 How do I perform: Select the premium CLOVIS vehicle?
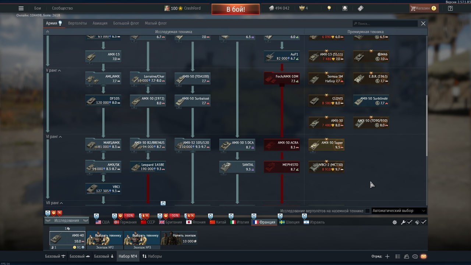point(326,101)
